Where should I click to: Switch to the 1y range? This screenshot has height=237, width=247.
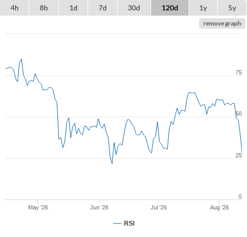coord(203,8)
